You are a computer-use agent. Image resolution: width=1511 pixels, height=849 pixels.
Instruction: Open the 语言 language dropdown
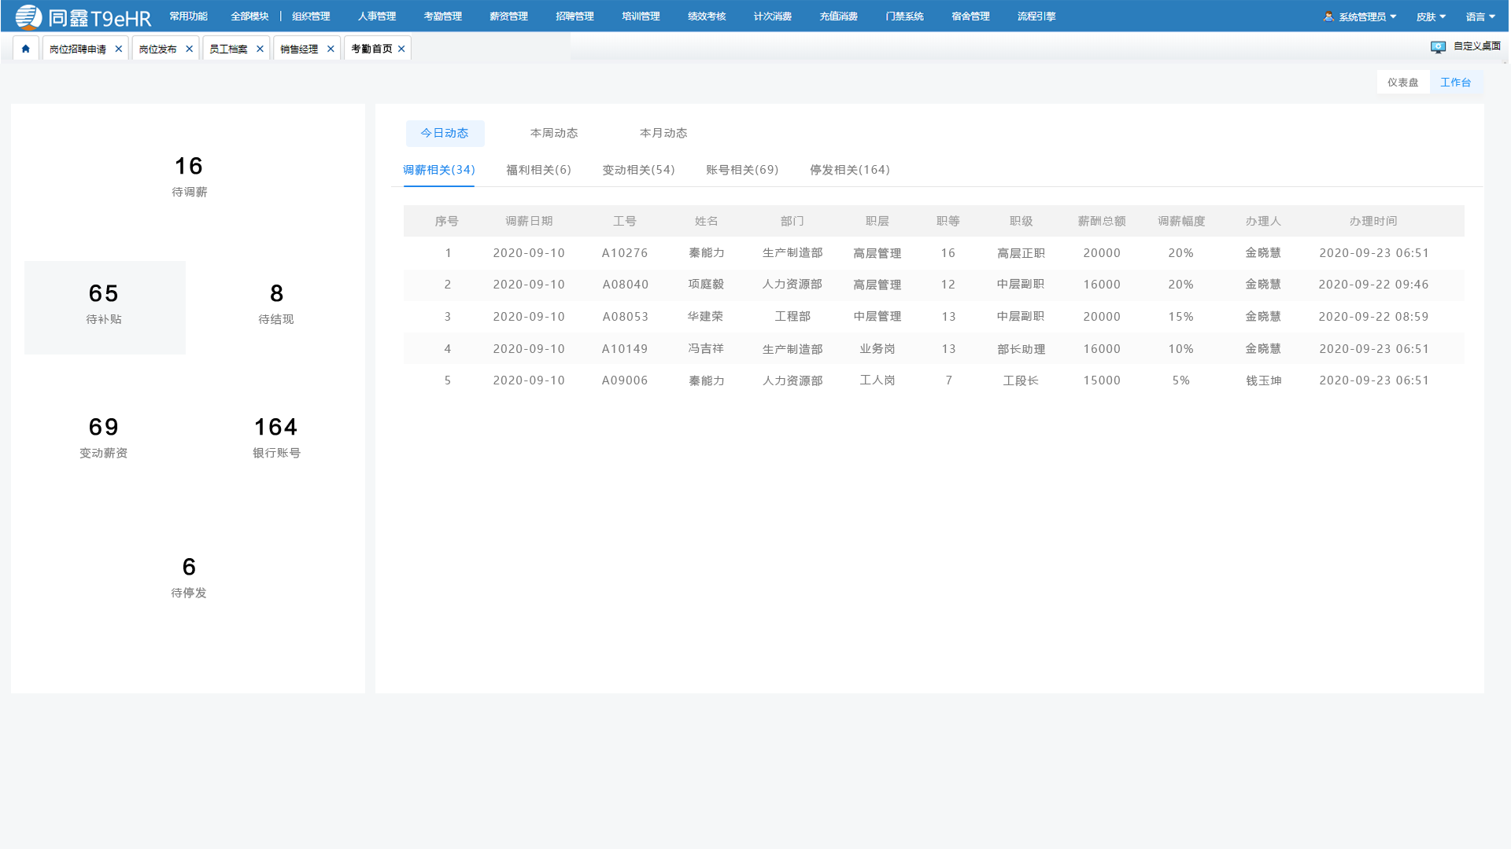click(1480, 17)
